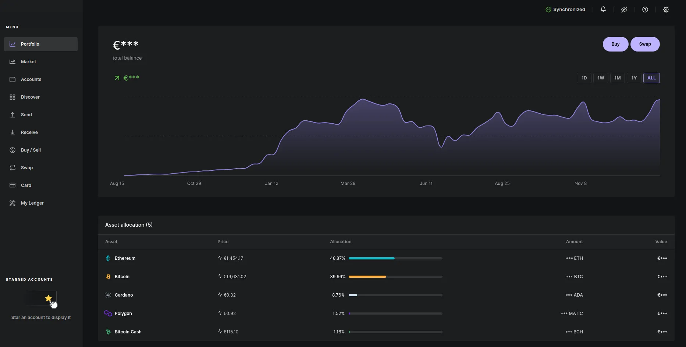Image resolution: width=686 pixels, height=347 pixels.
Task: Open the Discover section
Action: (31, 97)
